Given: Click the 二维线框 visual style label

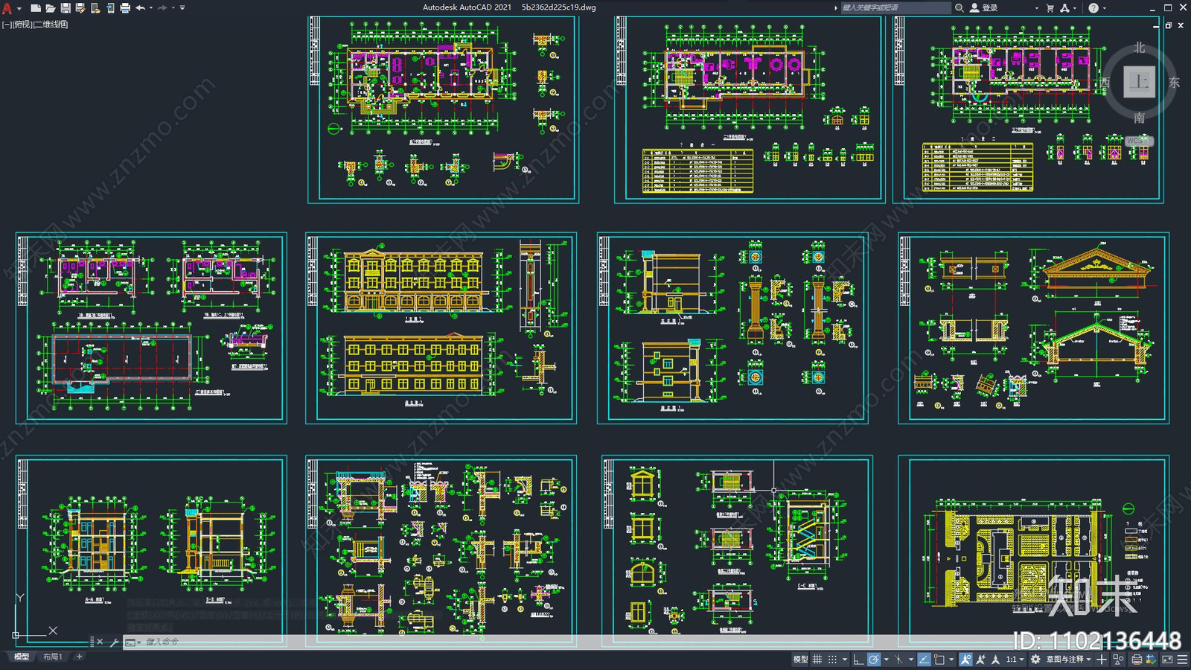Looking at the screenshot, I should click(x=51, y=25).
